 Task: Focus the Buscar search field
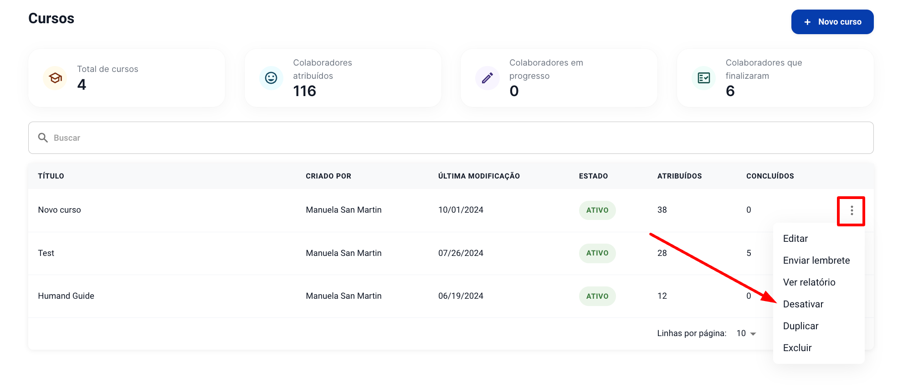451,138
